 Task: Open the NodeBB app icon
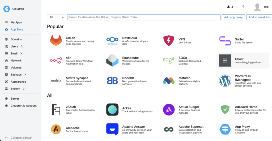(112, 81)
